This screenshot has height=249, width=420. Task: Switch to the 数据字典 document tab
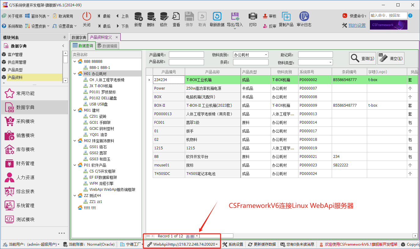79,37
